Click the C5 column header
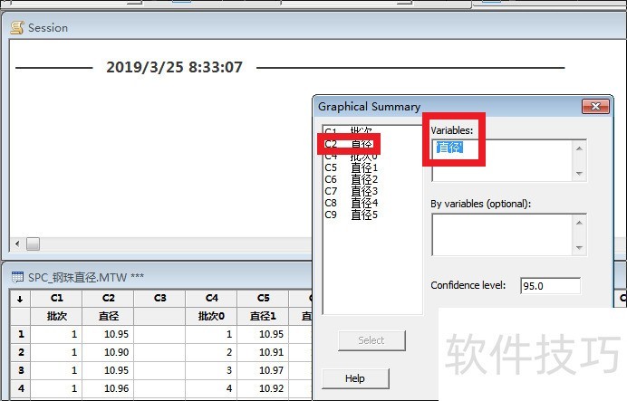The width and height of the screenshot is (627, 401). (263, 299)
